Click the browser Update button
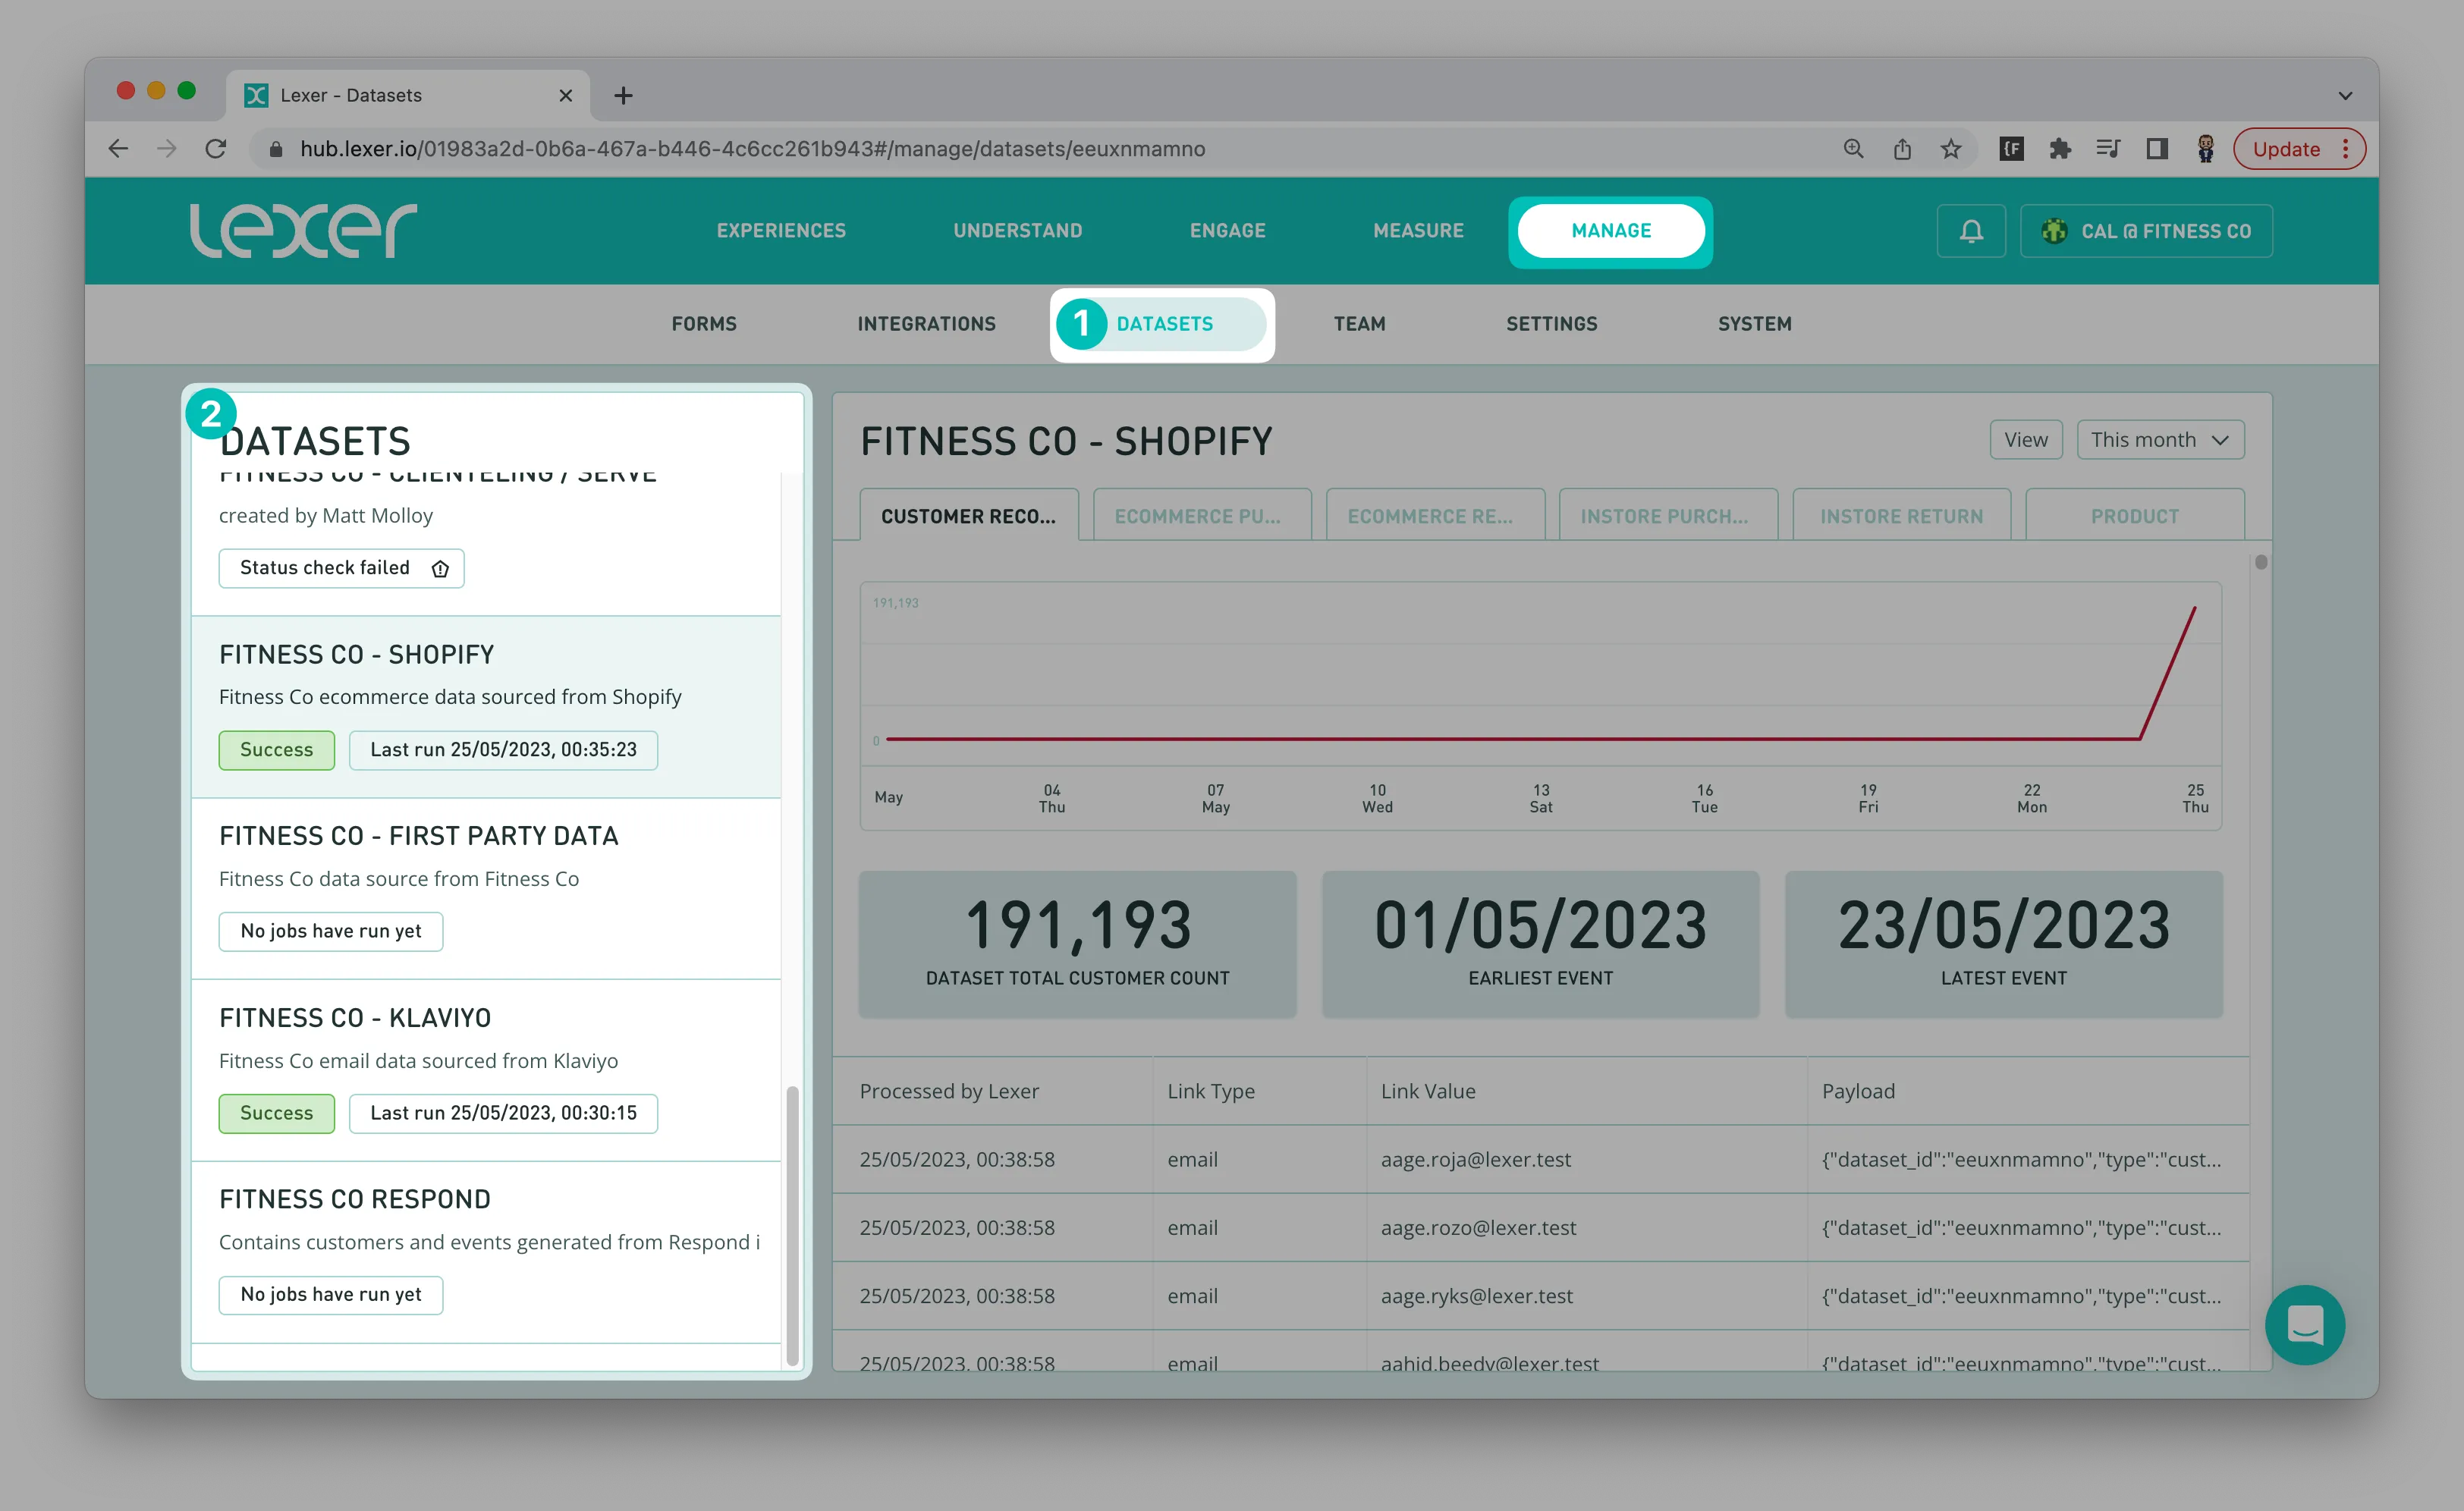2464x1511 pixels. coord(2286,149)
